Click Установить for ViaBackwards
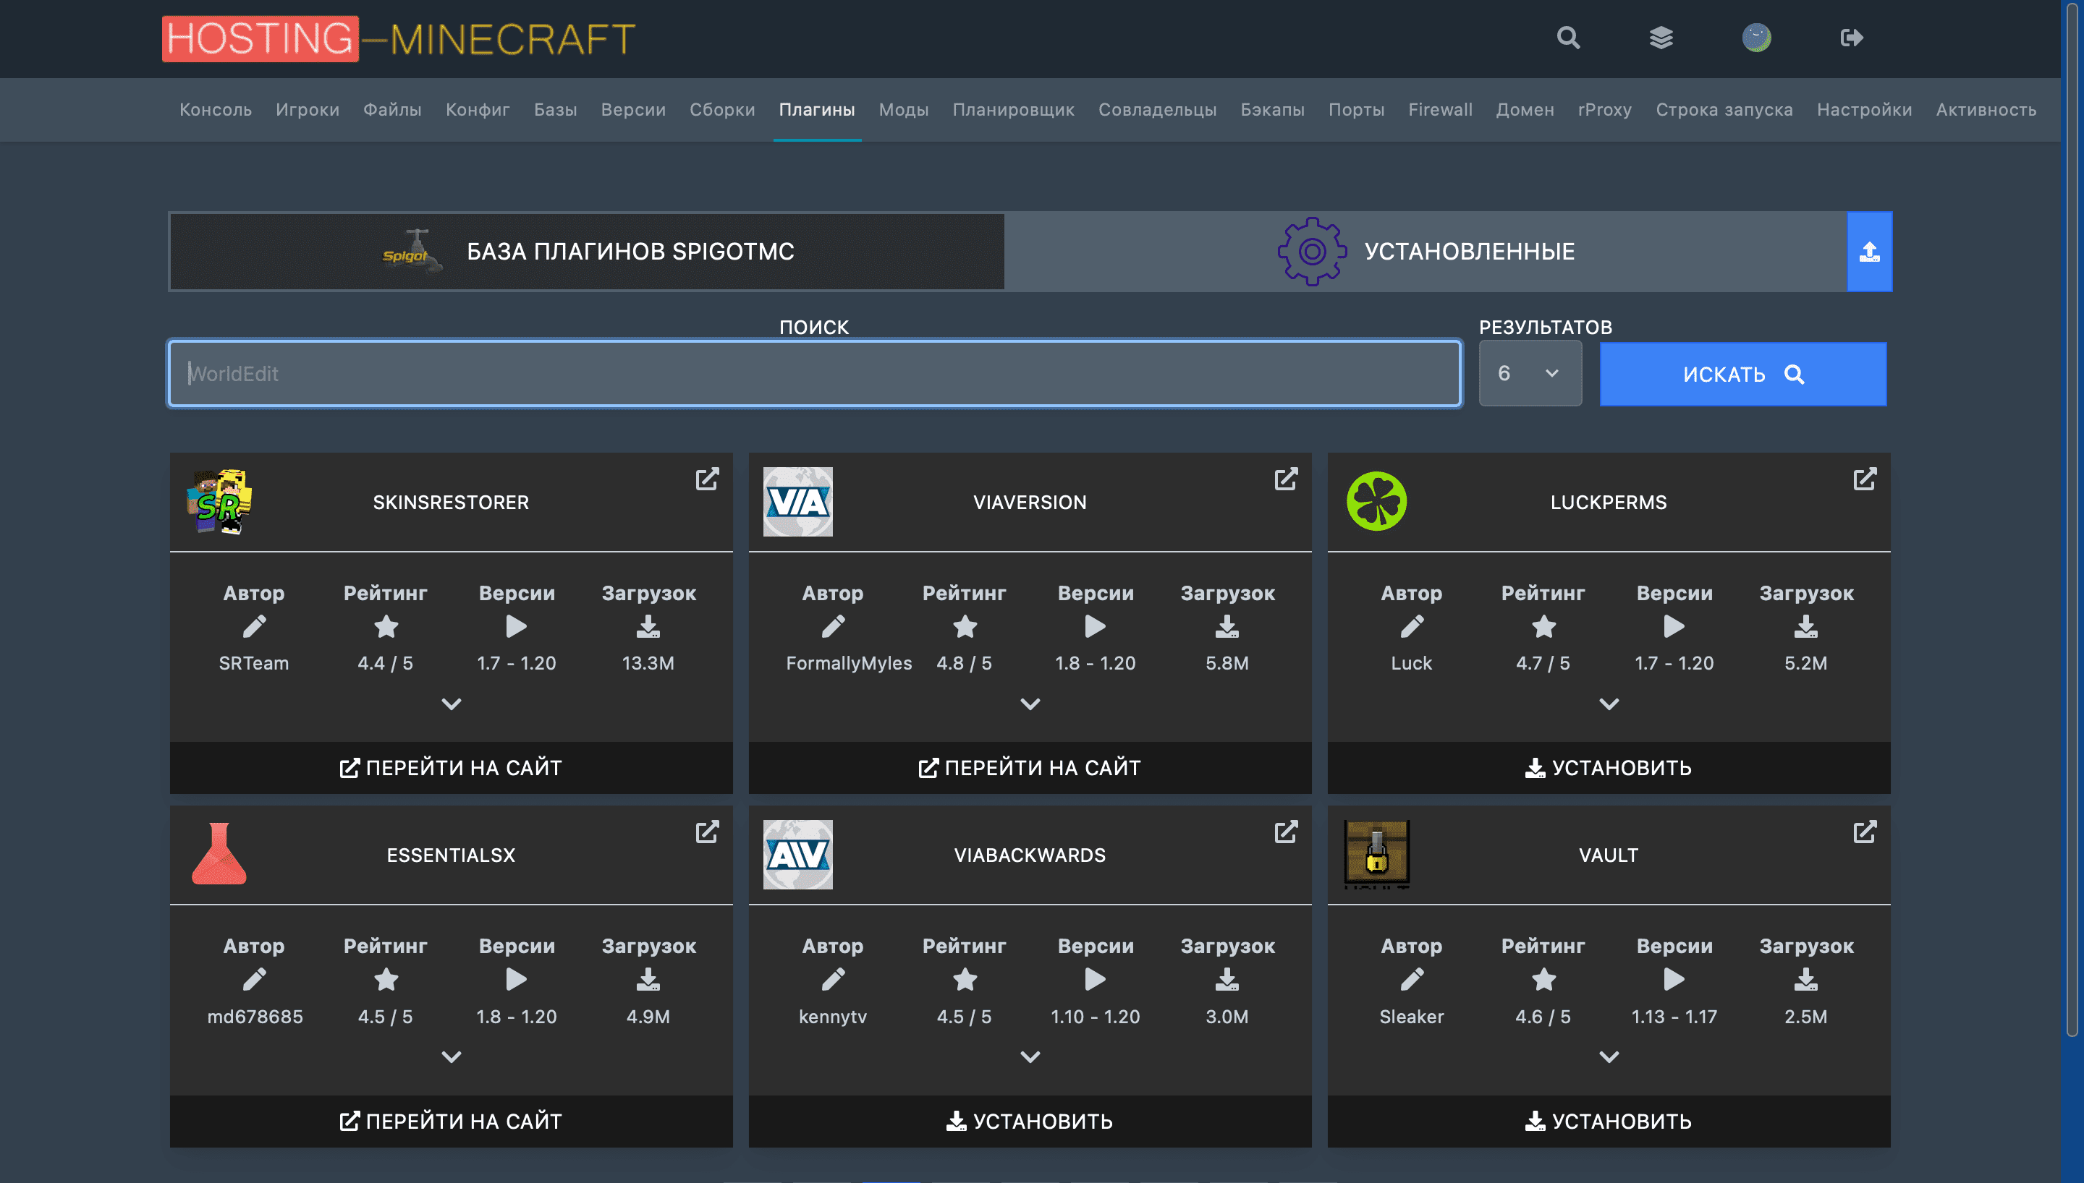Viewport: 2084px width, 1183px height. tap(1030, 1122)
